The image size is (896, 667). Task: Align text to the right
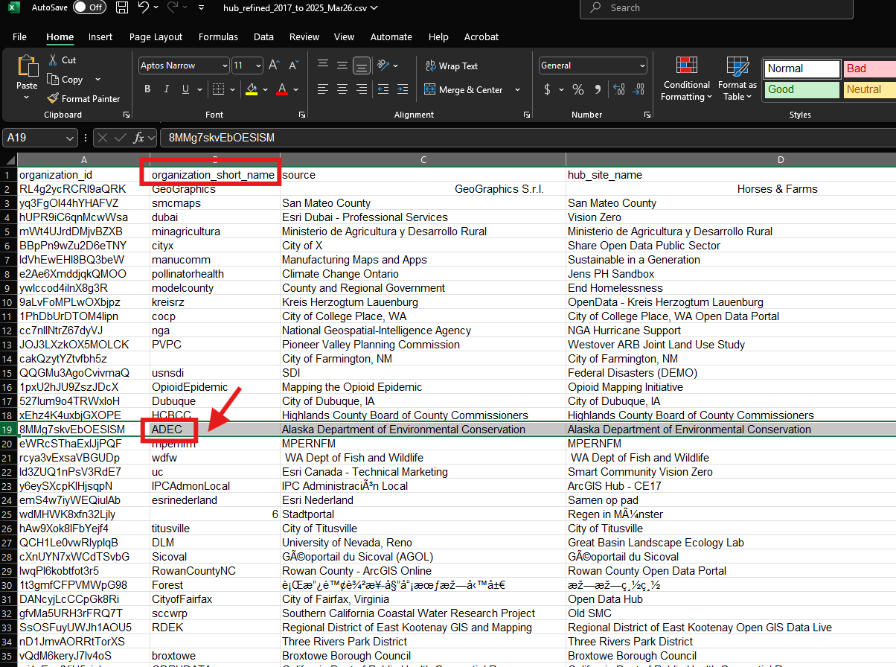click(362, 89)
